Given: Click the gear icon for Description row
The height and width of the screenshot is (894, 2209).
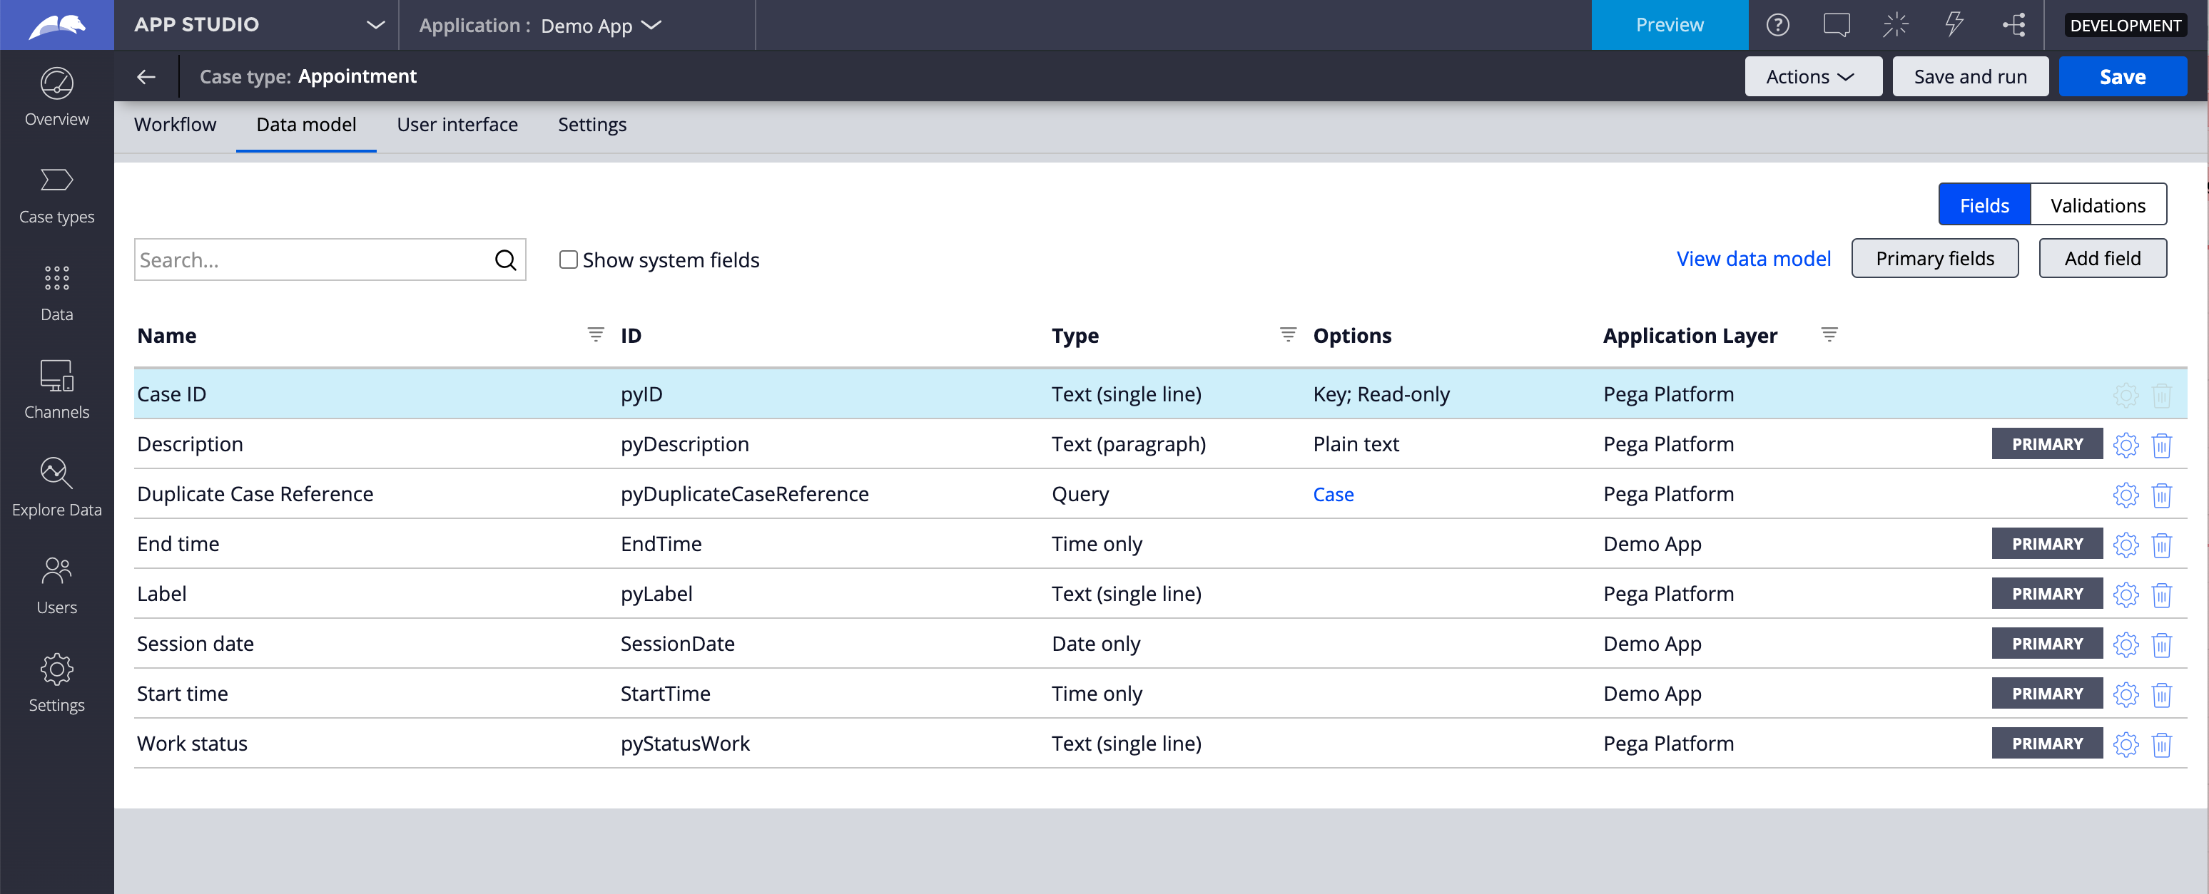Looking at the screenshot, I should pyautogui.click(x=2125, y=445).
